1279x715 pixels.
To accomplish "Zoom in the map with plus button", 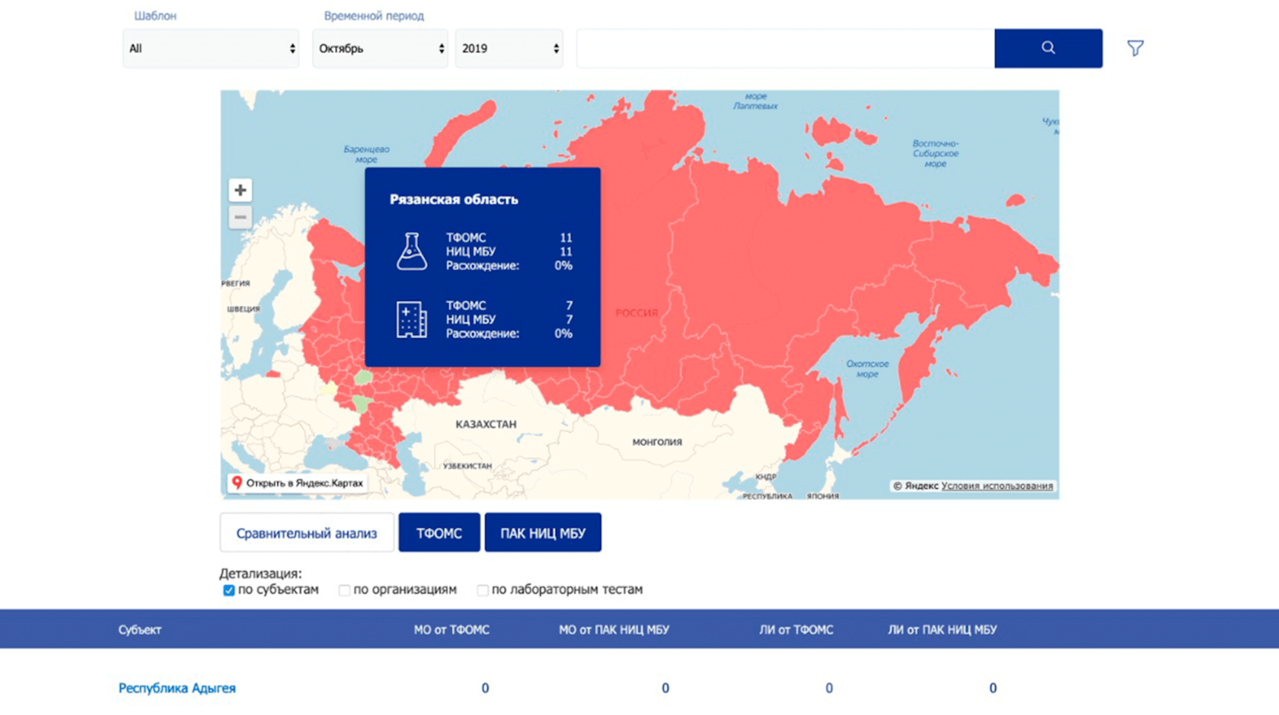I will [x=240, y=190].
